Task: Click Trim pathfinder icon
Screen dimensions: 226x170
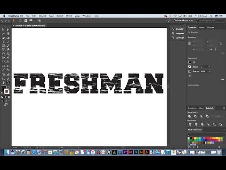Action: pyautogui.click(x=196, y=125)
